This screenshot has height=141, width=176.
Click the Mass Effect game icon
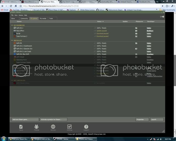click(x=15, y=31)
